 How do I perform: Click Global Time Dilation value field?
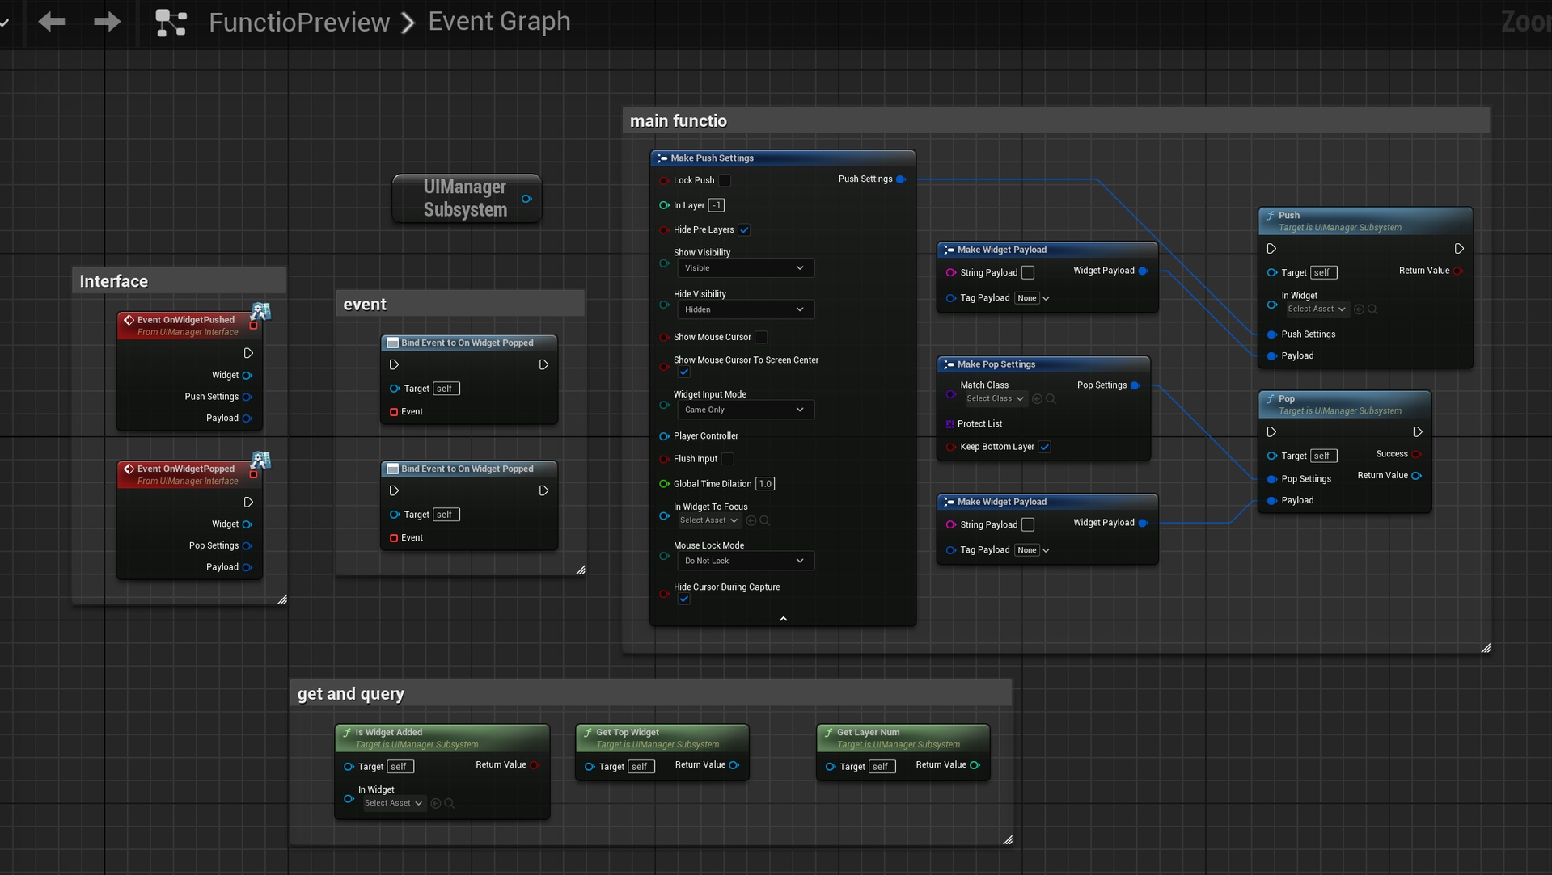[765, 484]
